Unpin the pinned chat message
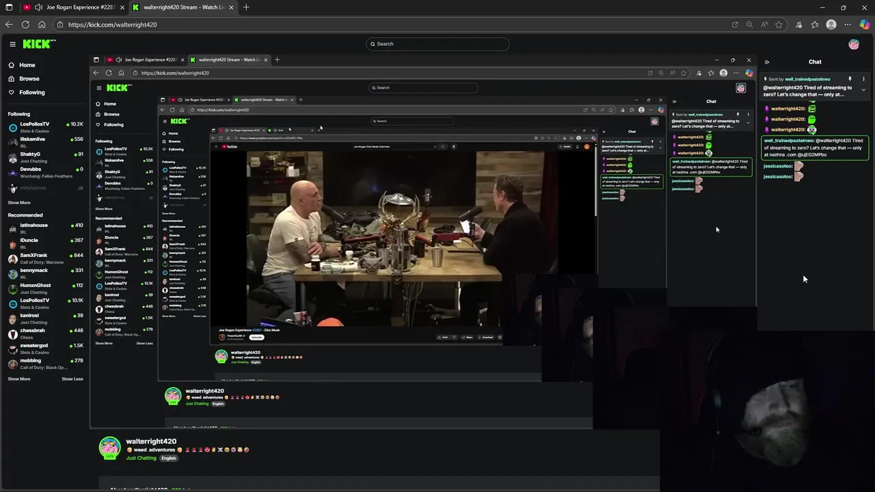Screen dimensions: 875x492 click(850, 79)
